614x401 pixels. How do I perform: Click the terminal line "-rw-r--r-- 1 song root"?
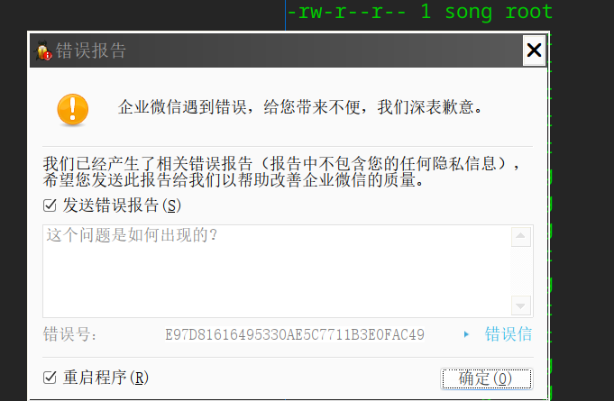(420, 12)
